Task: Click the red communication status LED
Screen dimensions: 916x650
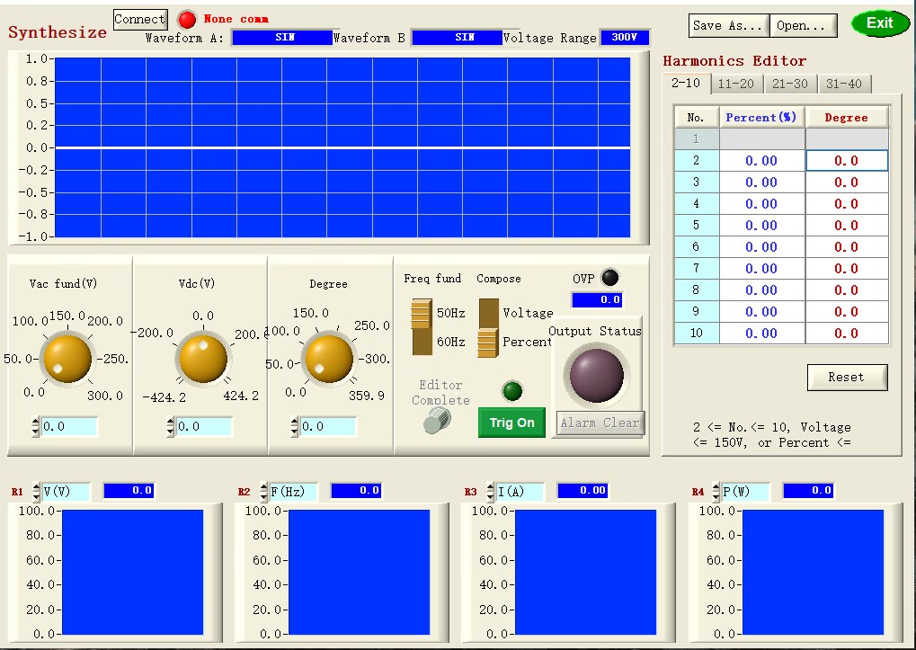Action: click(187, 20)
